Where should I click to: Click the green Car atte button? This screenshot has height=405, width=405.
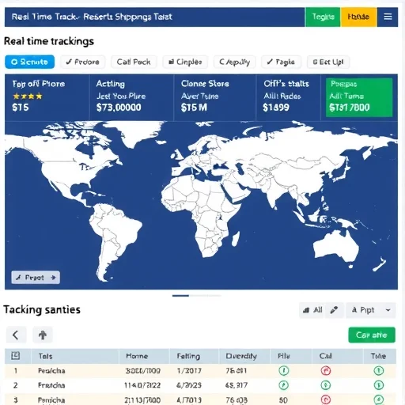click(x=372, y=335)
